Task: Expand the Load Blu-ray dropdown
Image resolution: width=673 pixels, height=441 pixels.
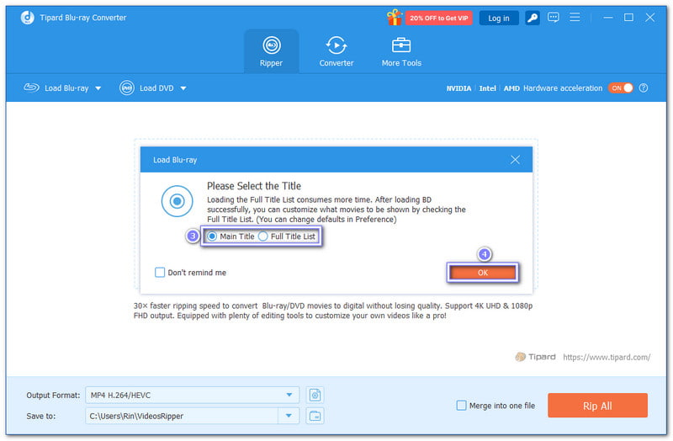Action: (98, 88)
